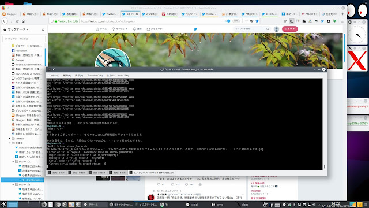Reload the page in Firefox

point(17,21)
